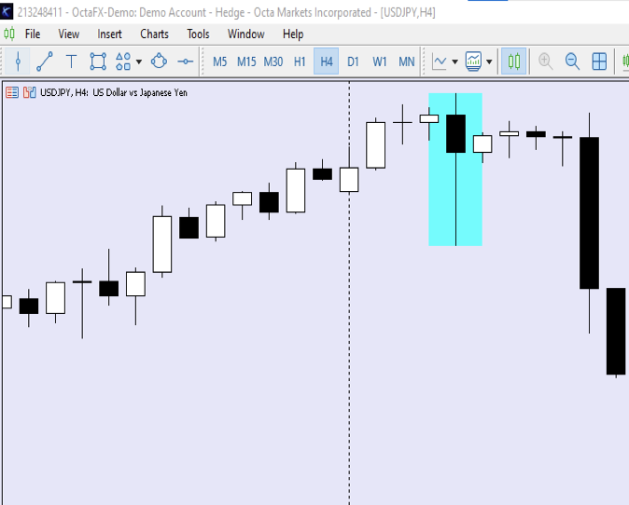Viewport: 629px width, 505px height.
Task: Toggle the H4 timeframe button
Action: click(x=326, y=61)
